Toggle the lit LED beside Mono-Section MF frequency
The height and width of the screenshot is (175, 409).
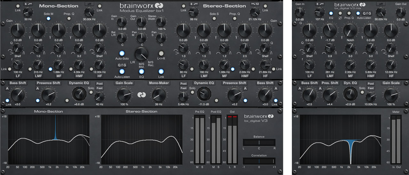[x=50, y=69]
